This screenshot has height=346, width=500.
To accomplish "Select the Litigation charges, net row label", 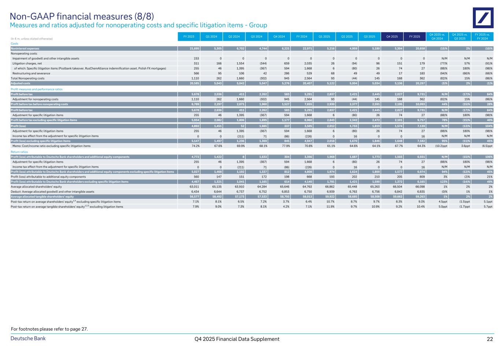I will [27, 63].
